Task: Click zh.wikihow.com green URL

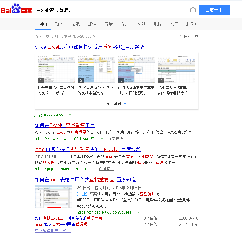Action: click(x=66, y=138)
